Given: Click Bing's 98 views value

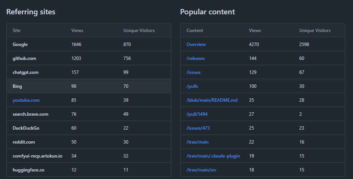Looking at the screenshot, I should click(74, 86).
